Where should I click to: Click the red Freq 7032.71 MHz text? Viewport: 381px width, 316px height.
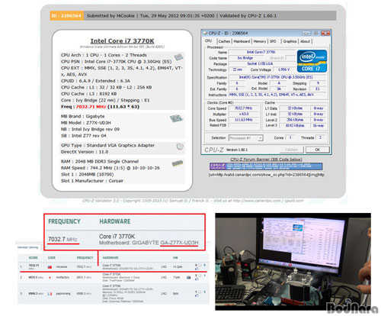pyautogui.click(x=91, y=107)
